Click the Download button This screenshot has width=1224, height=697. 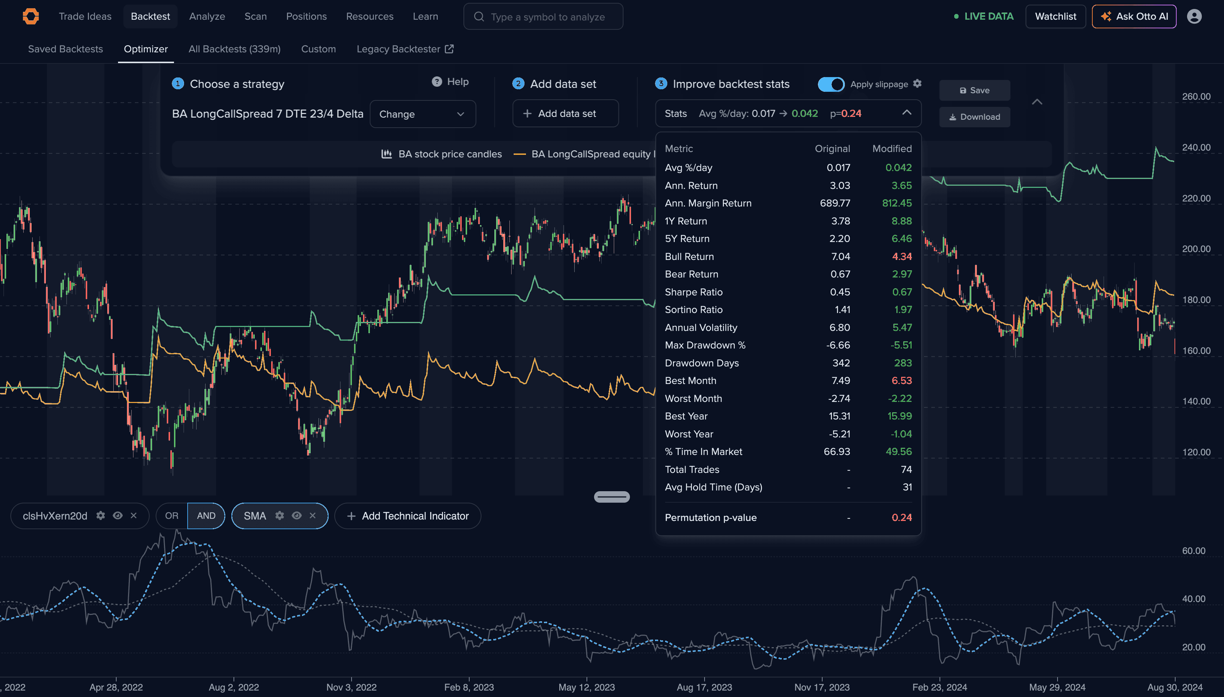coord(975,117)
